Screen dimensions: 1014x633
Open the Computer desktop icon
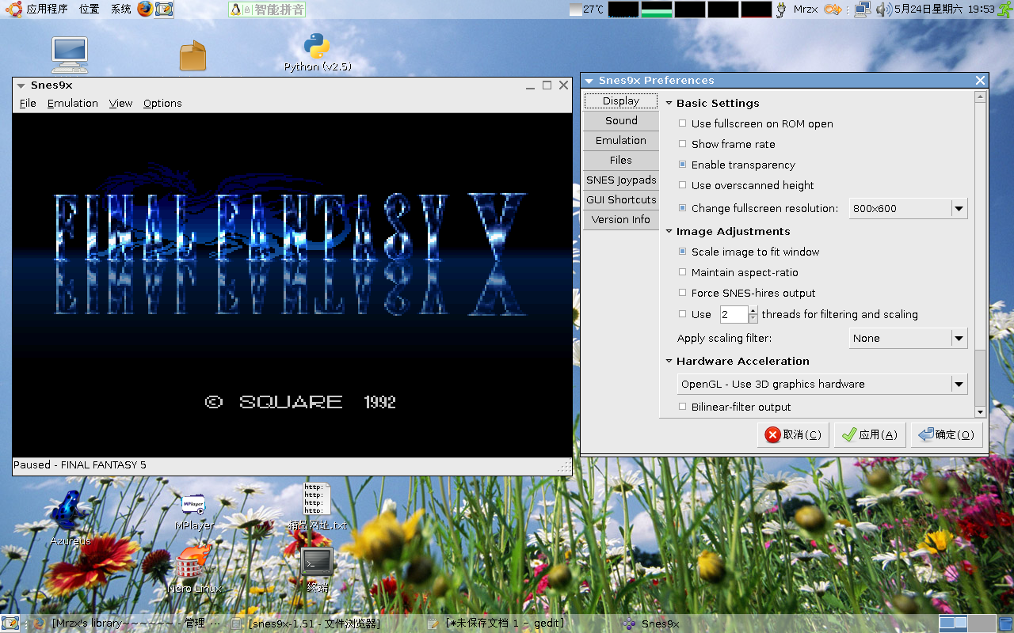[x=70, y=55]
